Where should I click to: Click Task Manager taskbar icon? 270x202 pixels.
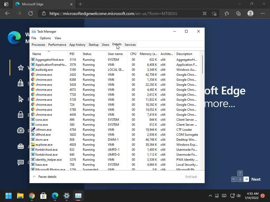78,196
